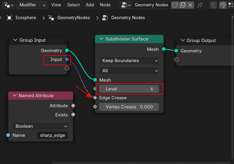Viewport: 234px width, 164px height.
Task: Click the Geometry input socket on Group Output
Action: 176,51
